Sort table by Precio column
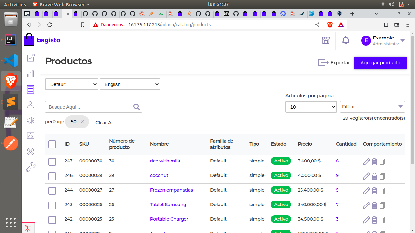Screen dimensions: 415x233 (305, 144)
